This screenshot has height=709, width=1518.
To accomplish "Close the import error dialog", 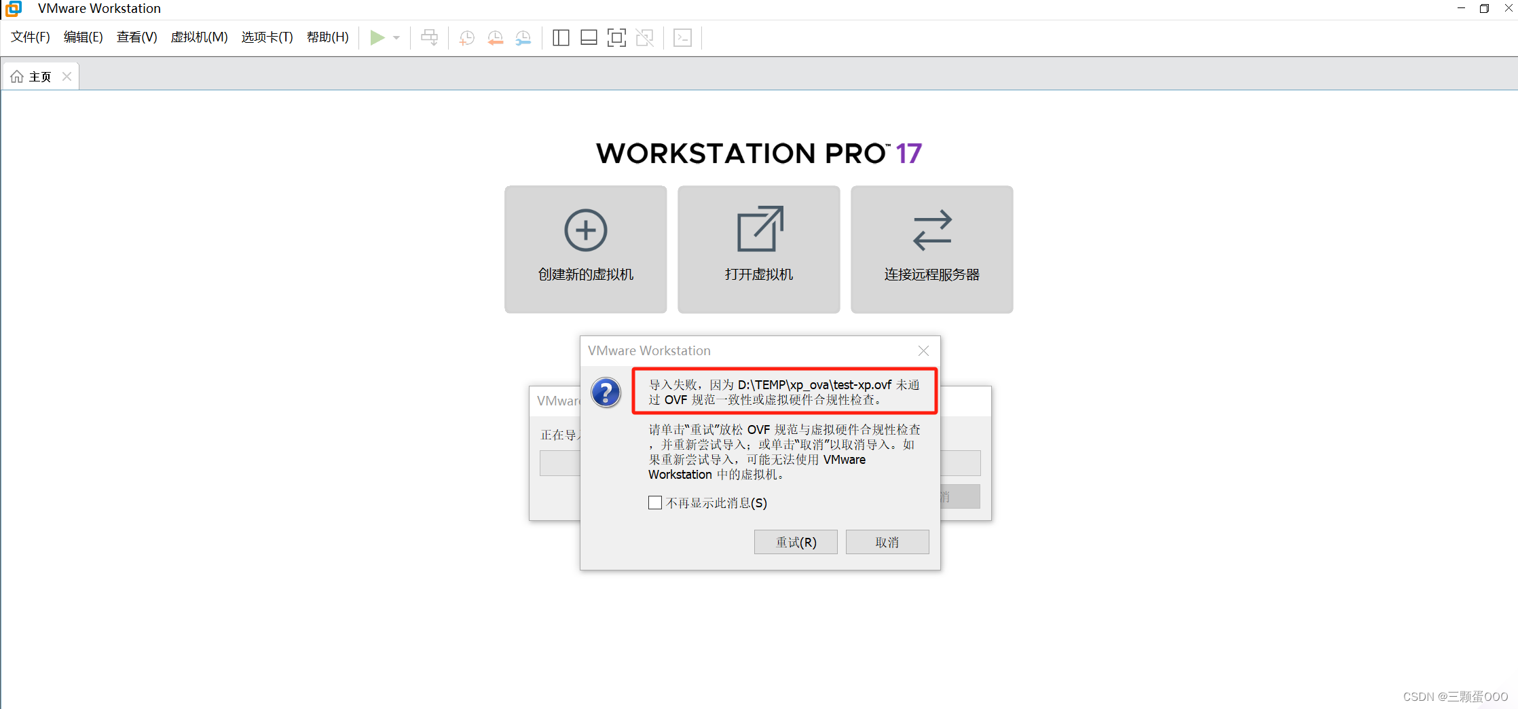I will [923, 350].
